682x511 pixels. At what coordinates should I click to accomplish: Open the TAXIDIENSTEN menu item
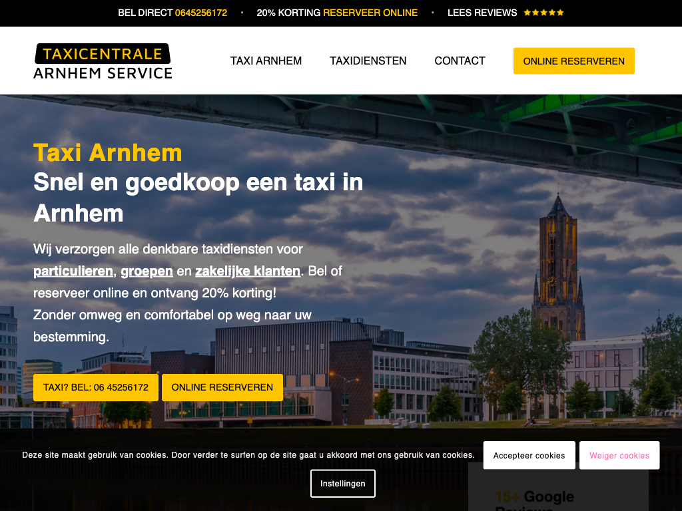(x=368, y=61)
